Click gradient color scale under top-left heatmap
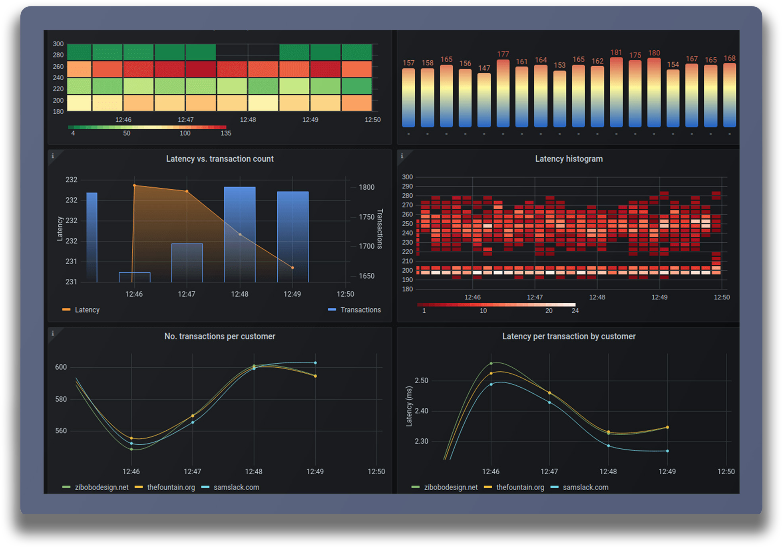The width and height of the screenshot is (782, 547). (147, 127)
